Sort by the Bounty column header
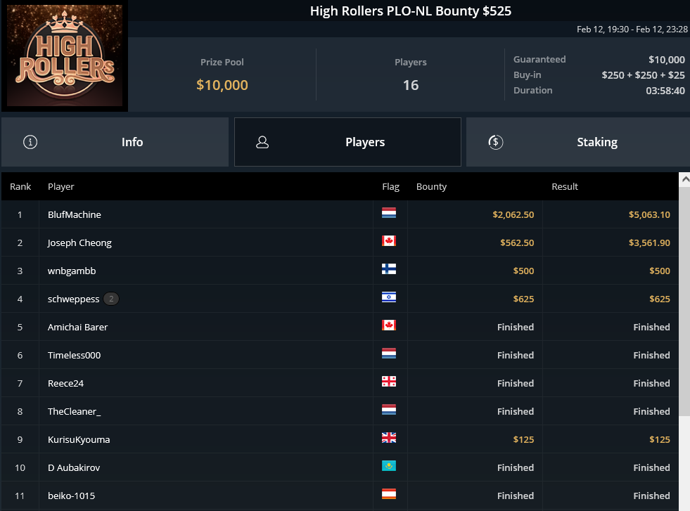The image size is (690, 511). point(431,186)
